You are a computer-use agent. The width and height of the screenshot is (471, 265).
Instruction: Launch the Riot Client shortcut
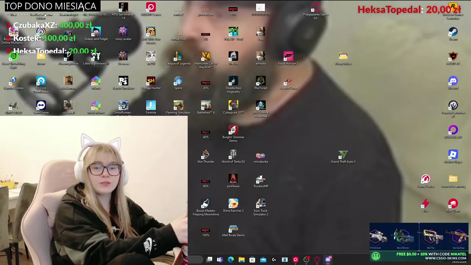pos(453,205)
